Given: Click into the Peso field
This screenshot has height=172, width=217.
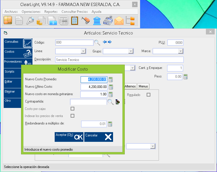Looking at the screenshot, I should tap(175, 77).
